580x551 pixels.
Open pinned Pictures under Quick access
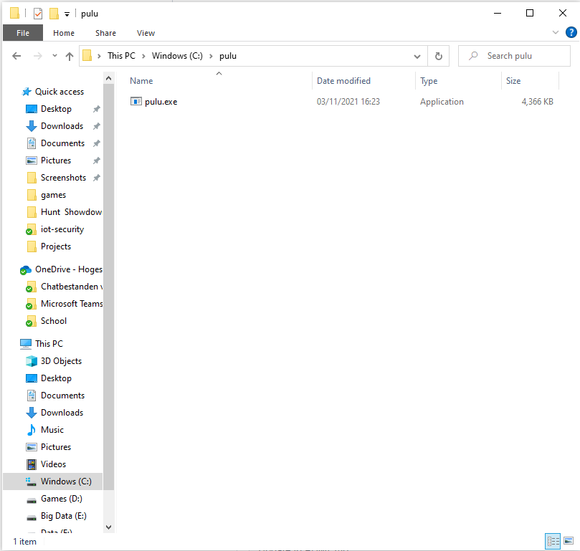[x=55, y=160]
